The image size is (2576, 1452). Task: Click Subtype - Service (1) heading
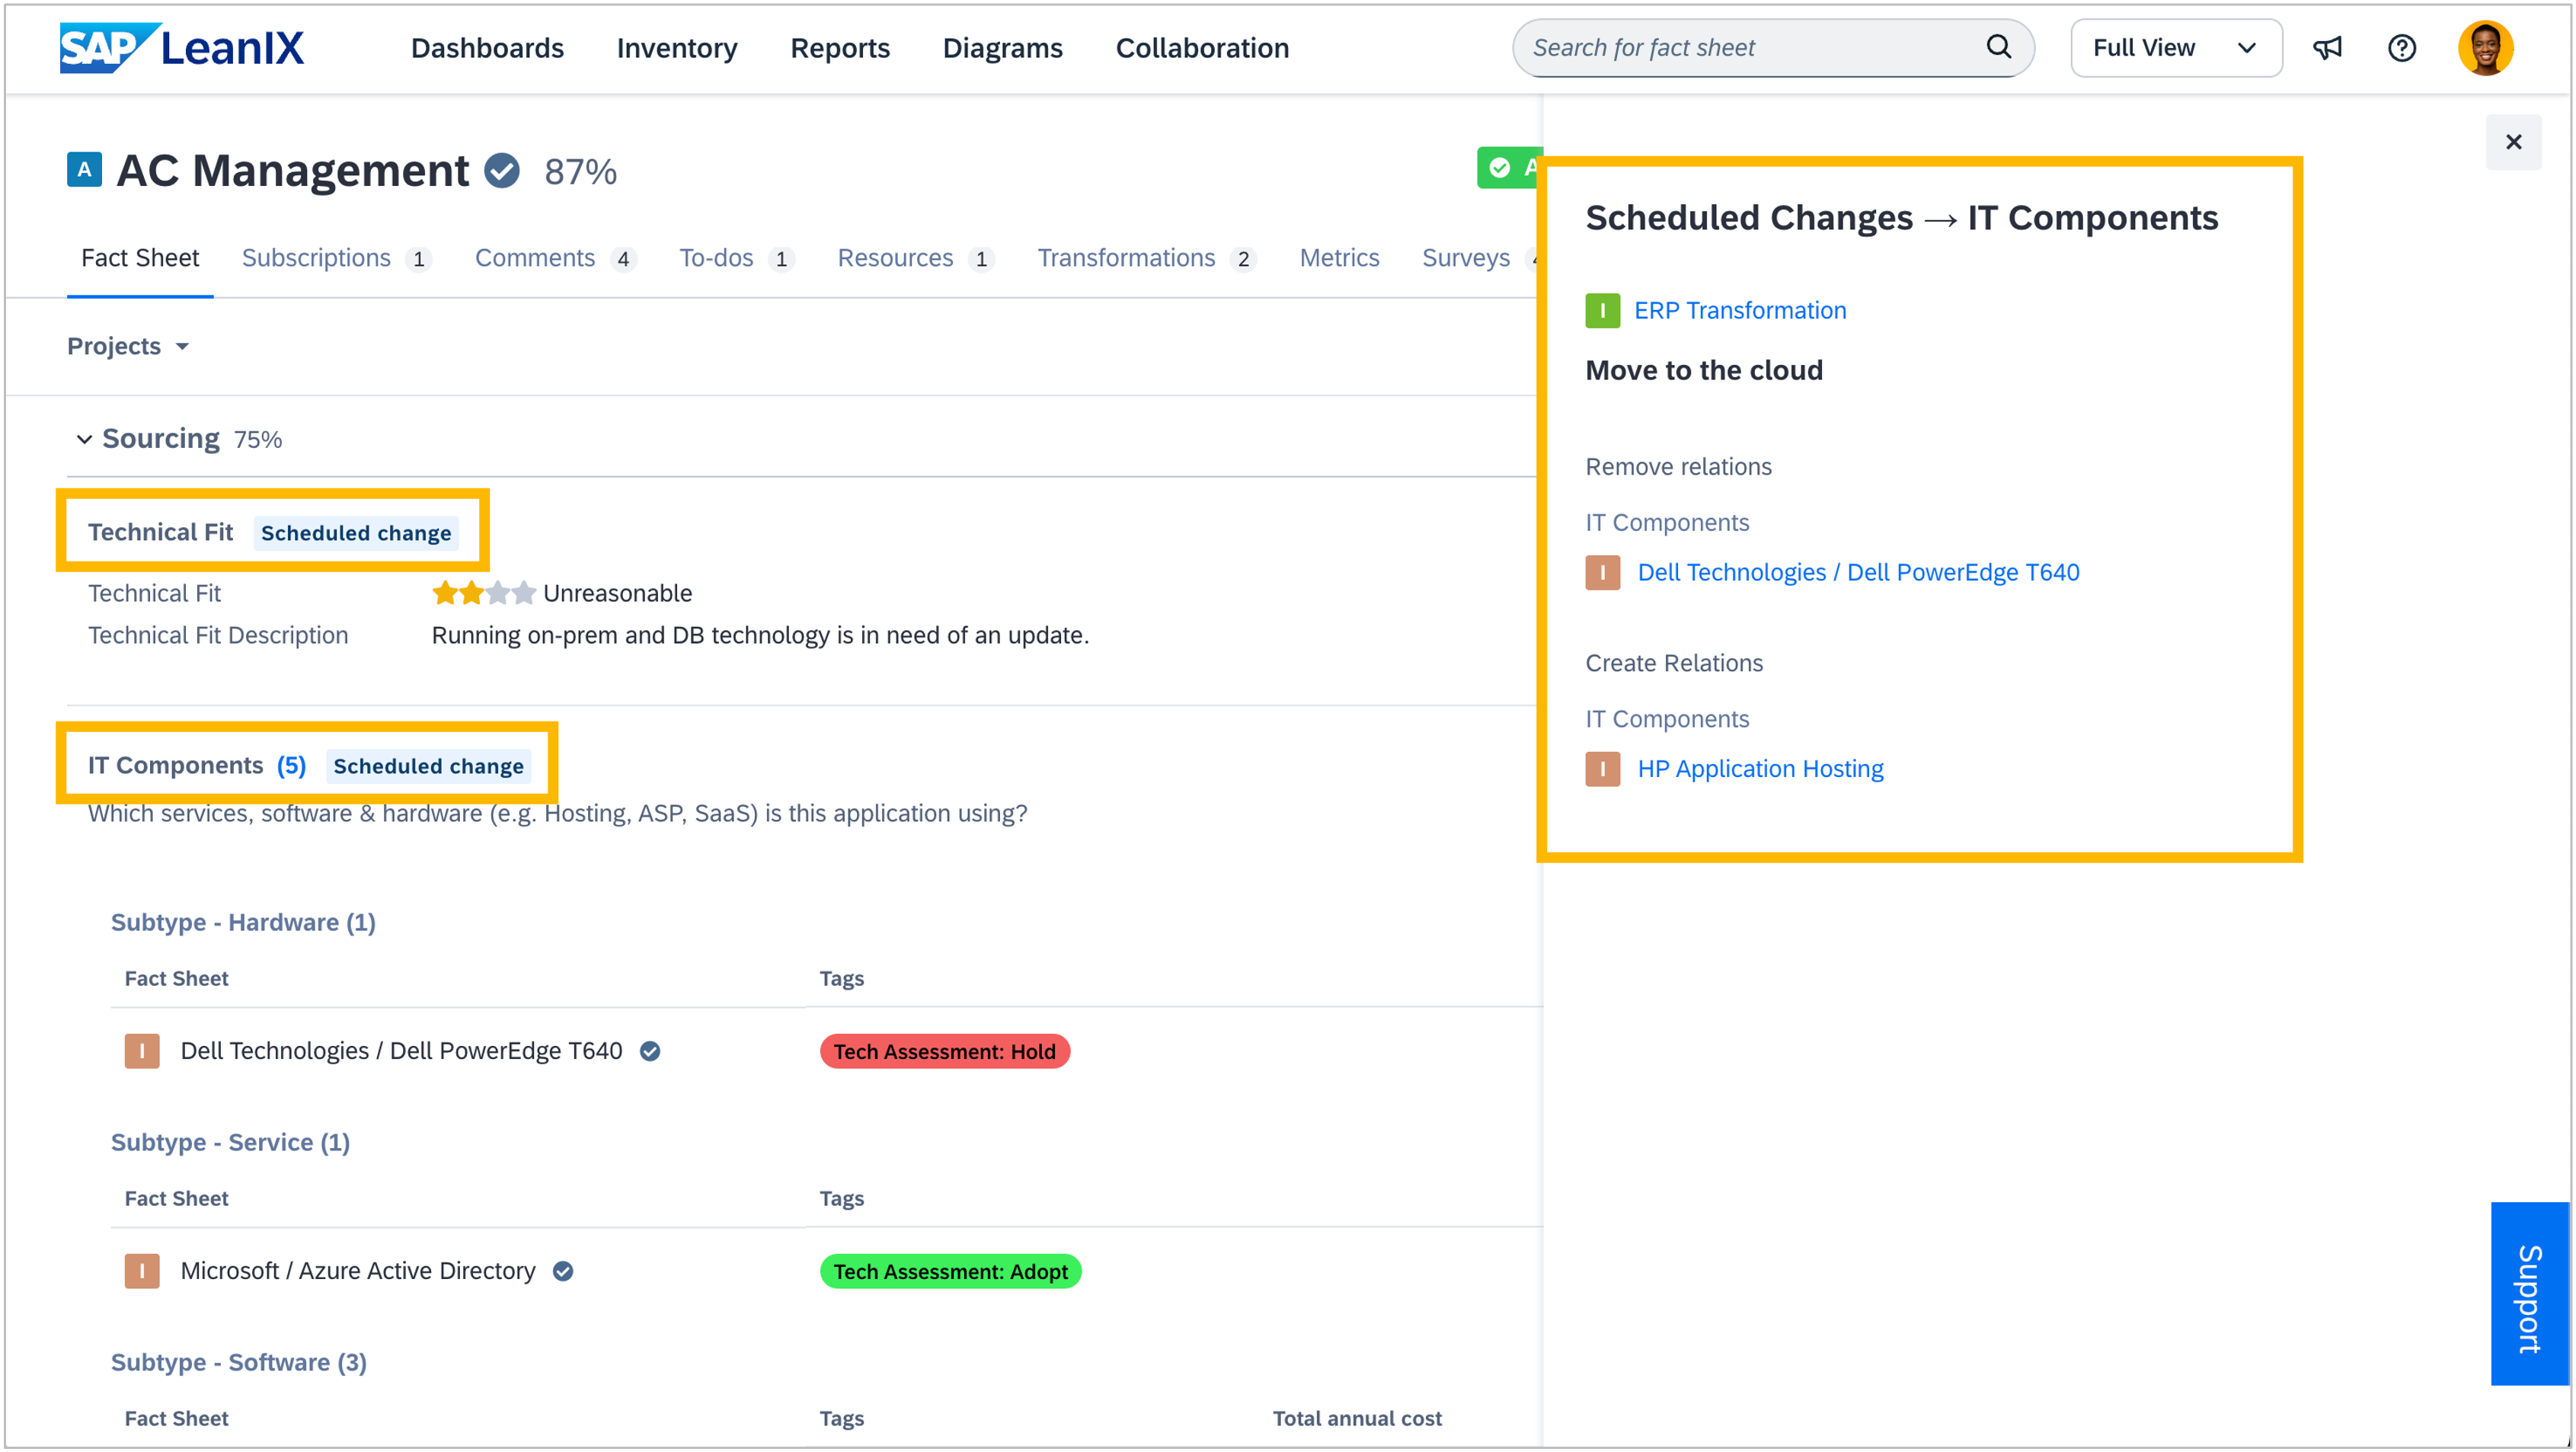pyautogui.click(x=230, y=1142)
